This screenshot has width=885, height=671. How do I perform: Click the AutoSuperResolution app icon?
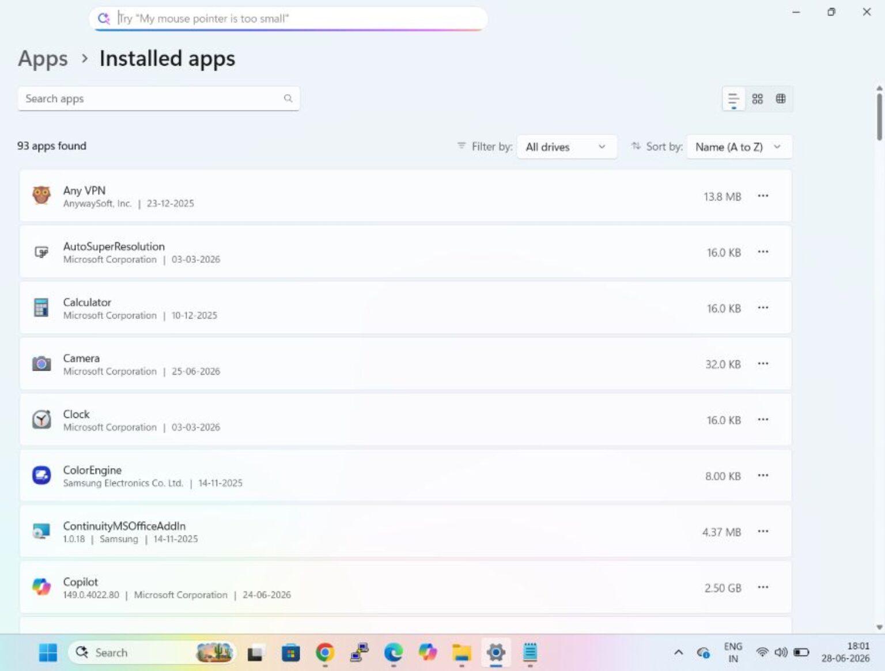[41, 252]
